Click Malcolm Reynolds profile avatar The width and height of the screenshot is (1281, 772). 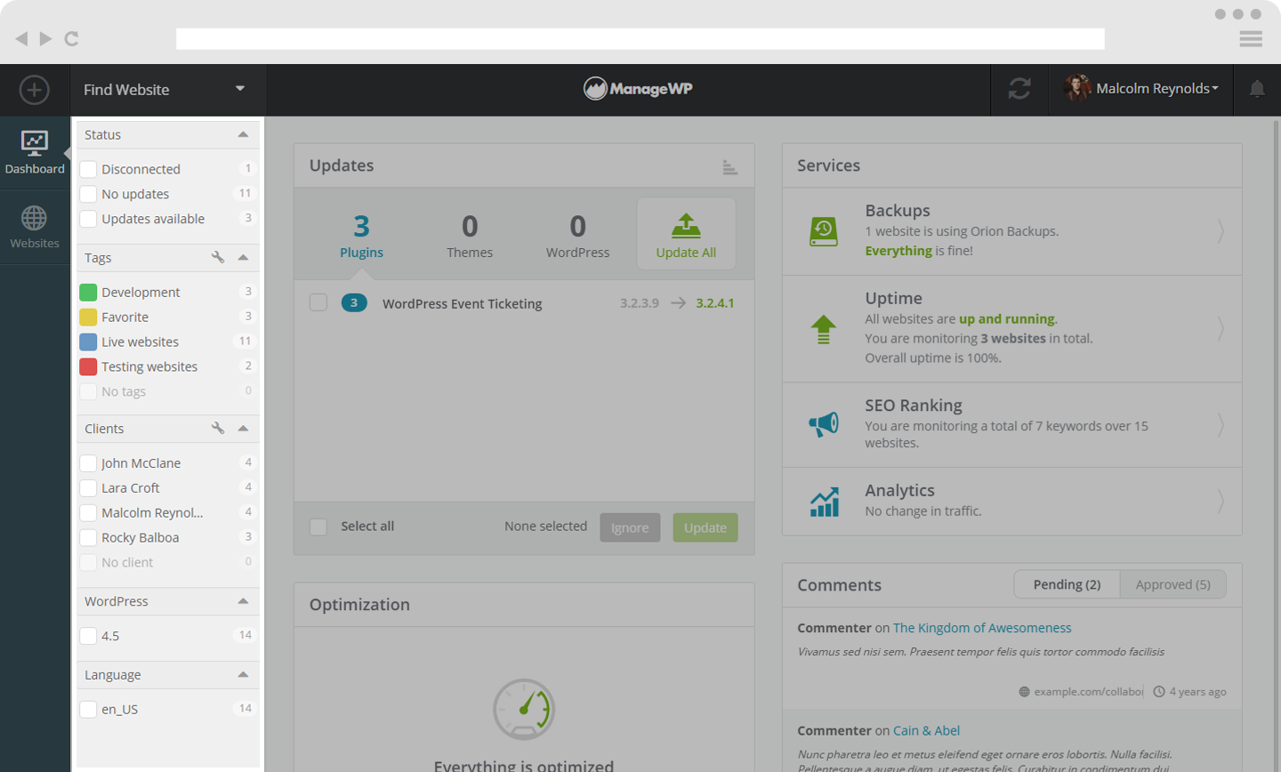(x=1077, y=88)
